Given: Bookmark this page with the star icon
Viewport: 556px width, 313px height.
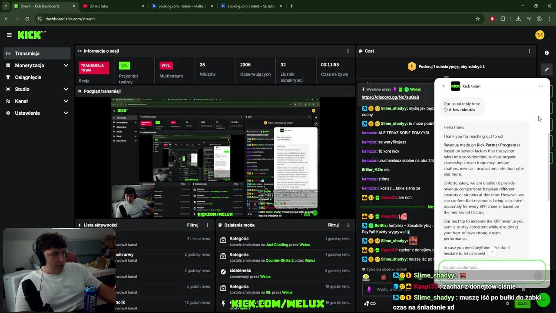Looking at the screenshot, I should [x=478, y=19].
